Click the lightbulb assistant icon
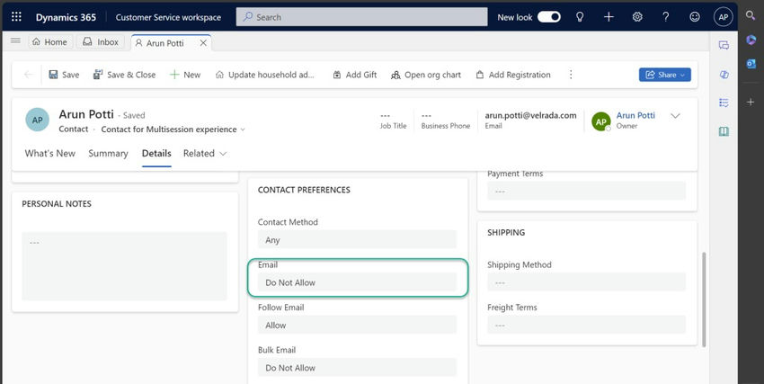764x384 pixels. pos(580,17)
